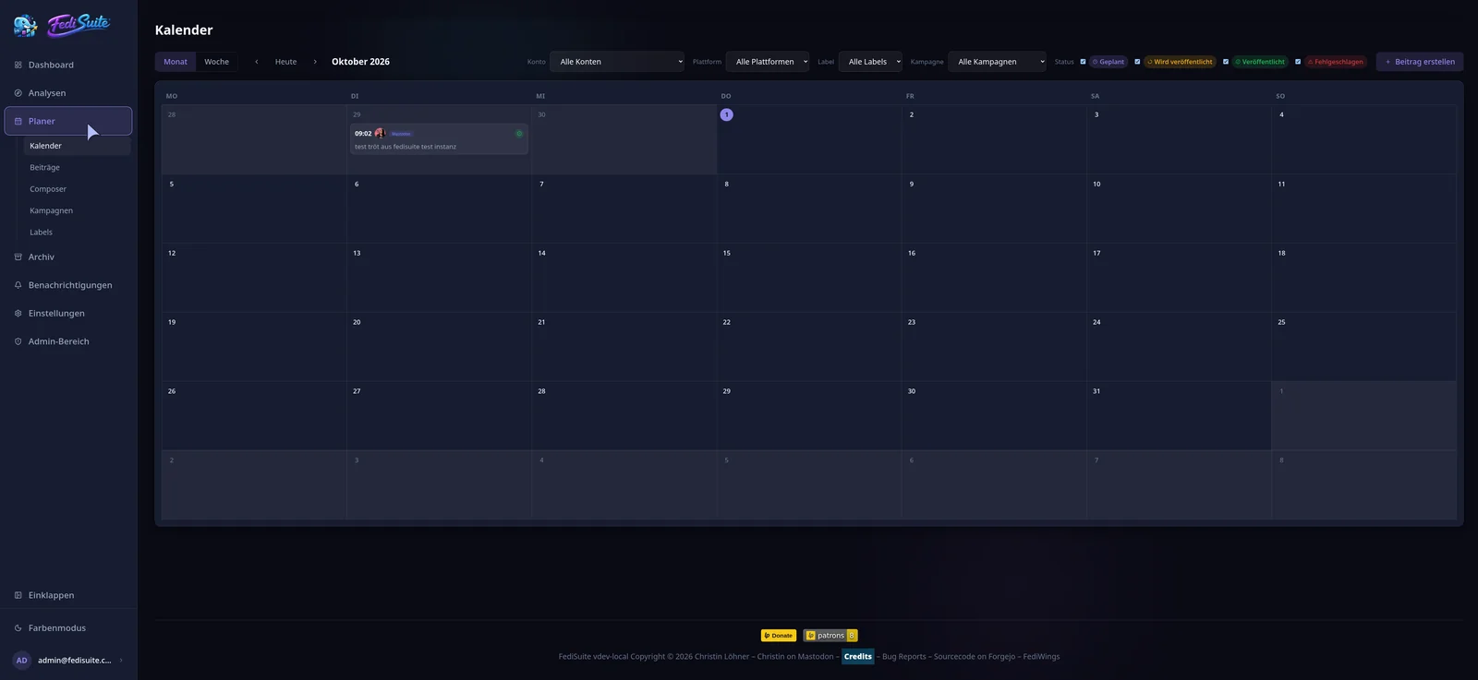Click the Admin-Bereich shield icon
Image resolution: width=1478 pixels, height=680 pixels.
point(18,341)
